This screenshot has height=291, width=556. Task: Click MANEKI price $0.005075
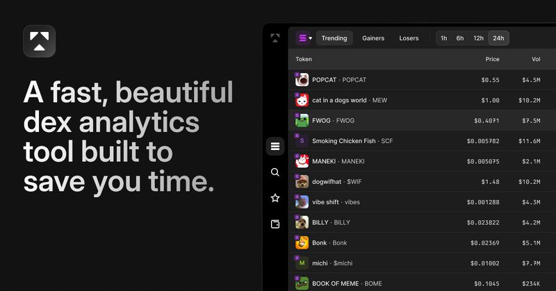[483, 162]
